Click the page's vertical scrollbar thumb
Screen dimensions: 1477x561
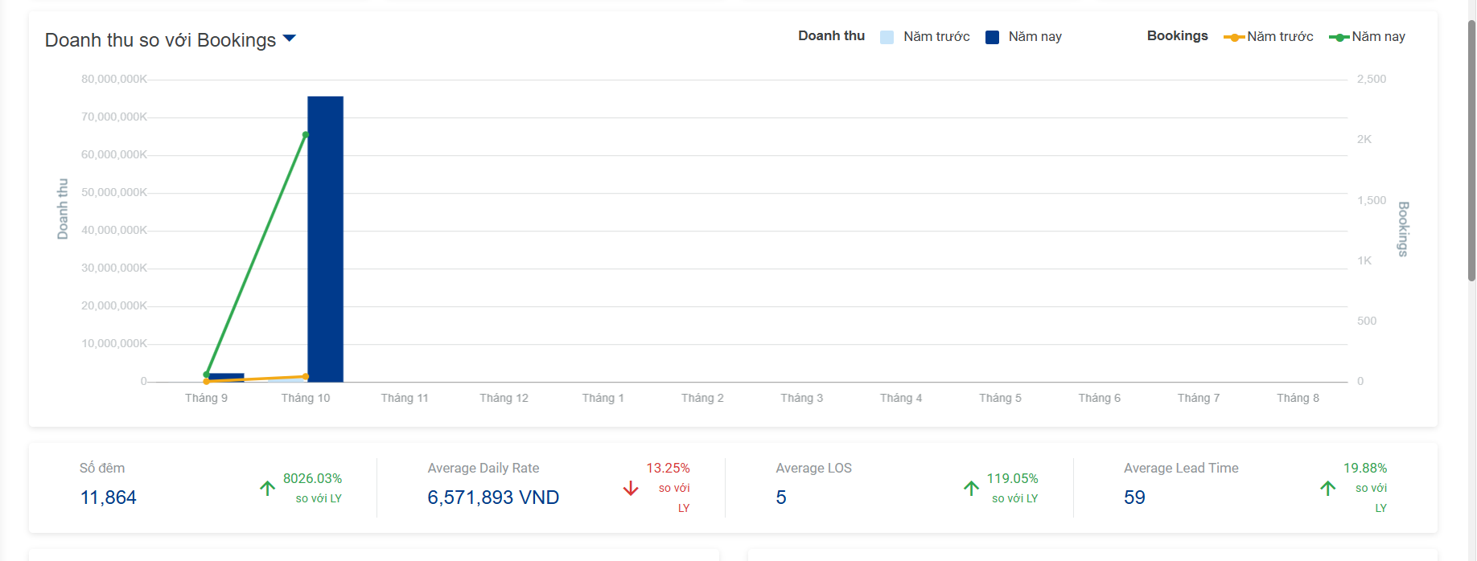point(1471,150)
